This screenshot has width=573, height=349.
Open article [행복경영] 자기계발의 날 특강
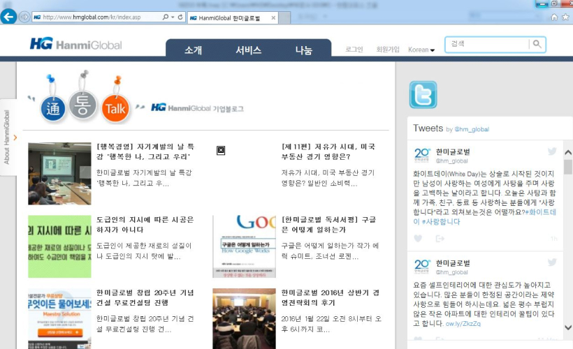point(145,151)
